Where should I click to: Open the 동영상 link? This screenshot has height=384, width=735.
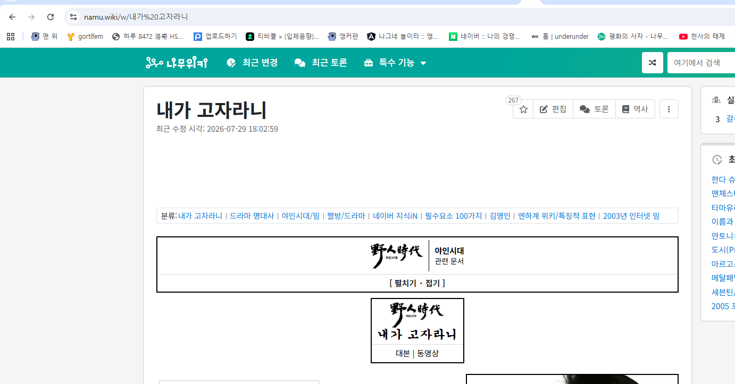click(428, 353)
